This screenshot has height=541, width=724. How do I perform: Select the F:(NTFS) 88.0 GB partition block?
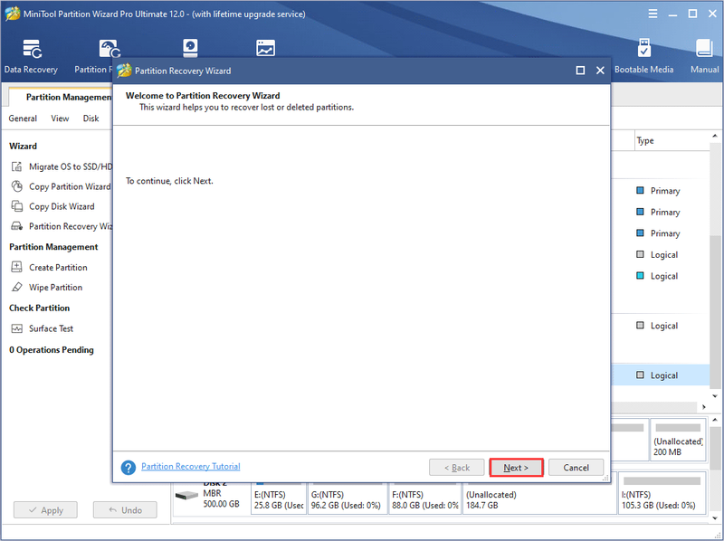(x=424, y=499)
